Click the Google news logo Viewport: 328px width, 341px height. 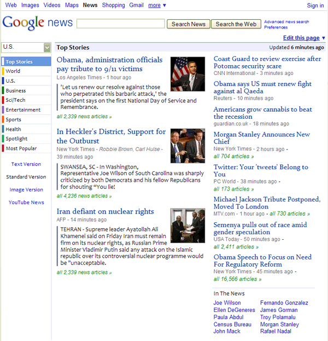37,22
